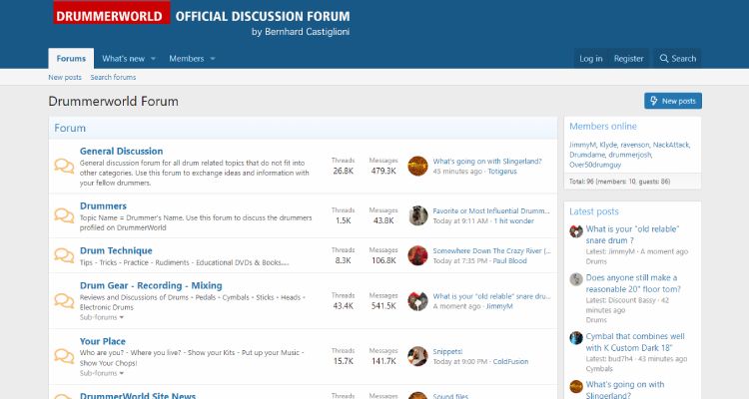Image resolution: width=749 pixels, height=399 pixels.
Task: Click the blue New posts button
Action: 672,101
